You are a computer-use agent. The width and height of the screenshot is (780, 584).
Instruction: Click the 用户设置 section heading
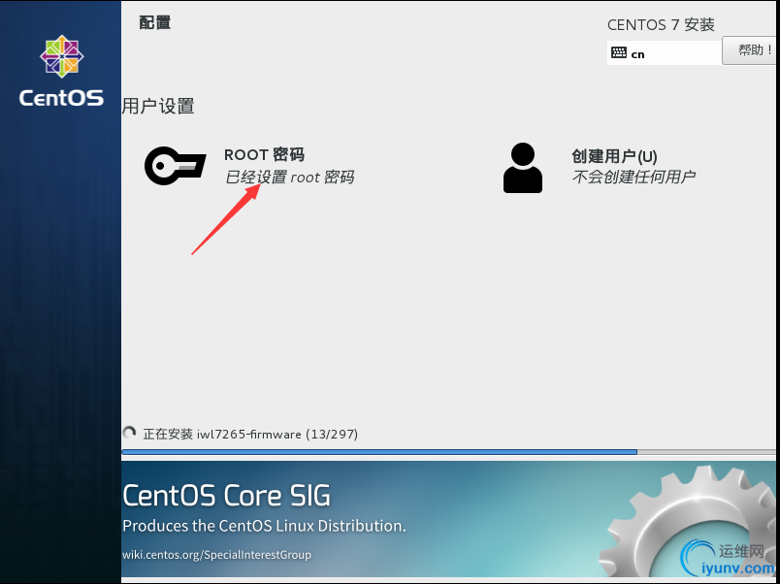[158, 106]
